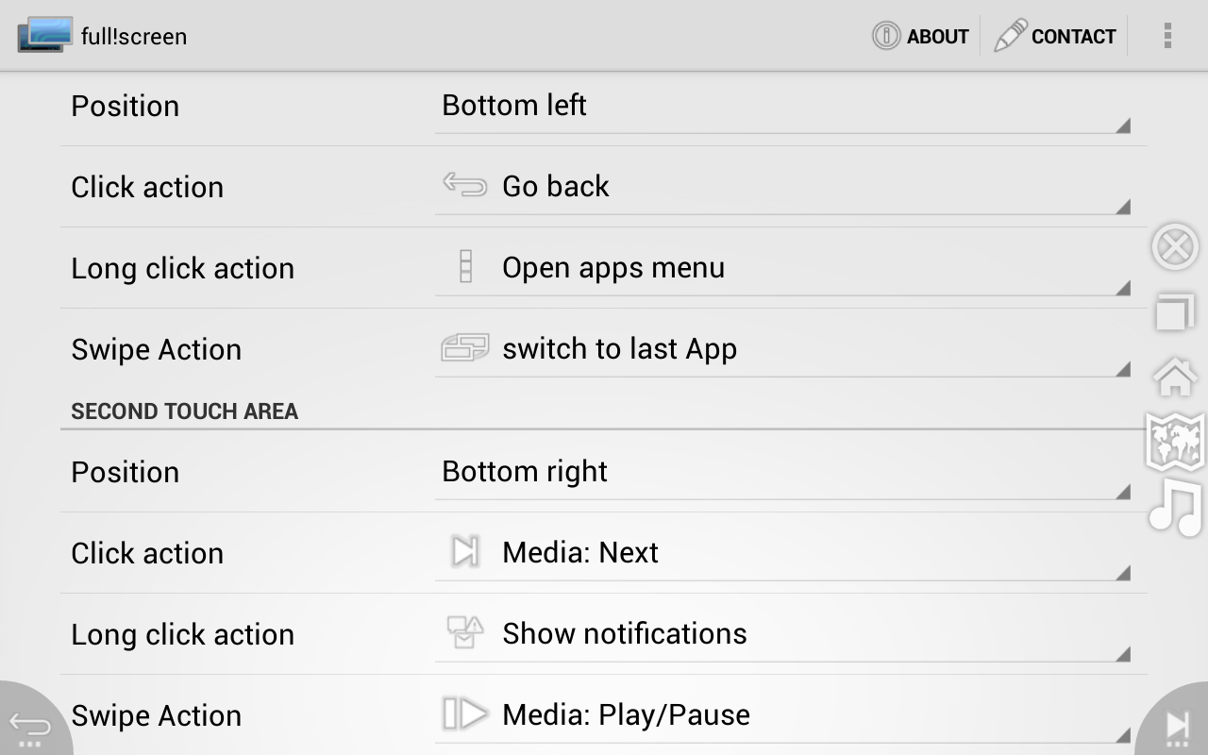Tap the bottom-left back touch area circle

(x=28, y=727)
